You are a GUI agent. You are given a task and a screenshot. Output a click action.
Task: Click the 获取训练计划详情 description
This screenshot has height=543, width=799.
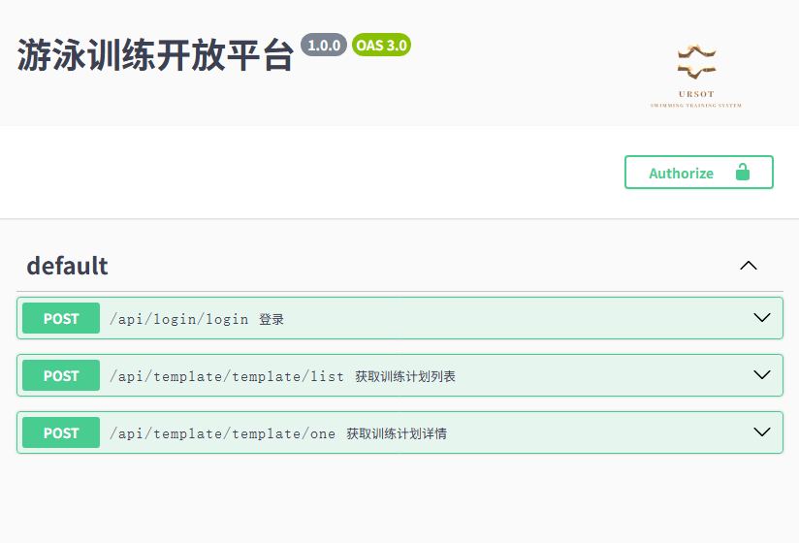tap(397, 433)
